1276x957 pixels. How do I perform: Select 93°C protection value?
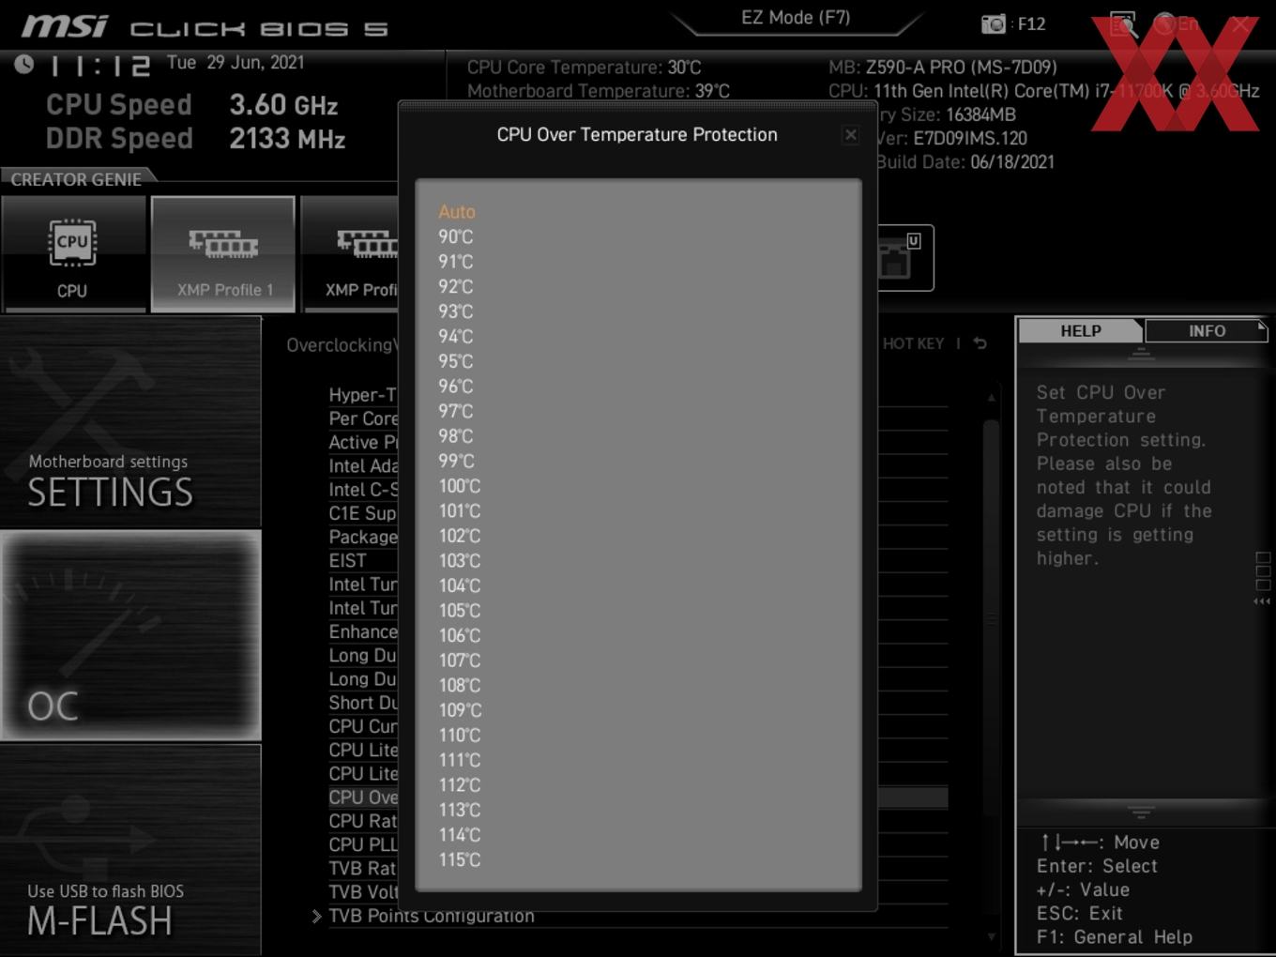(456, 311)
